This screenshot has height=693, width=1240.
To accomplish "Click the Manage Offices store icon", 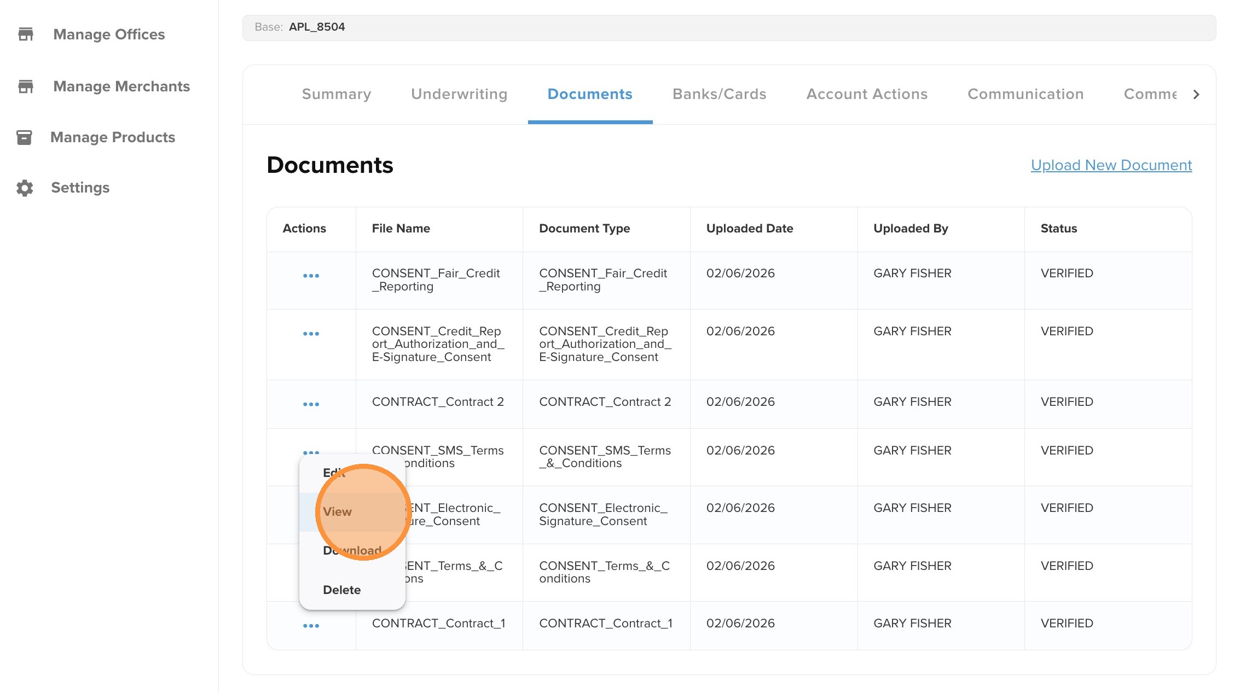I will click(26, 34).
